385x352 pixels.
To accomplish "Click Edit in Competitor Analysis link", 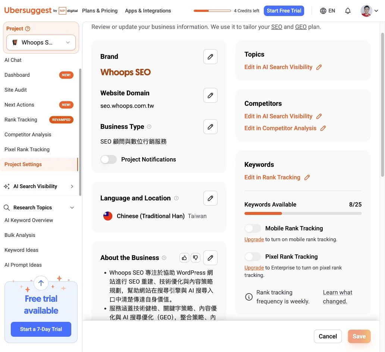I will (x=285, y=128).
